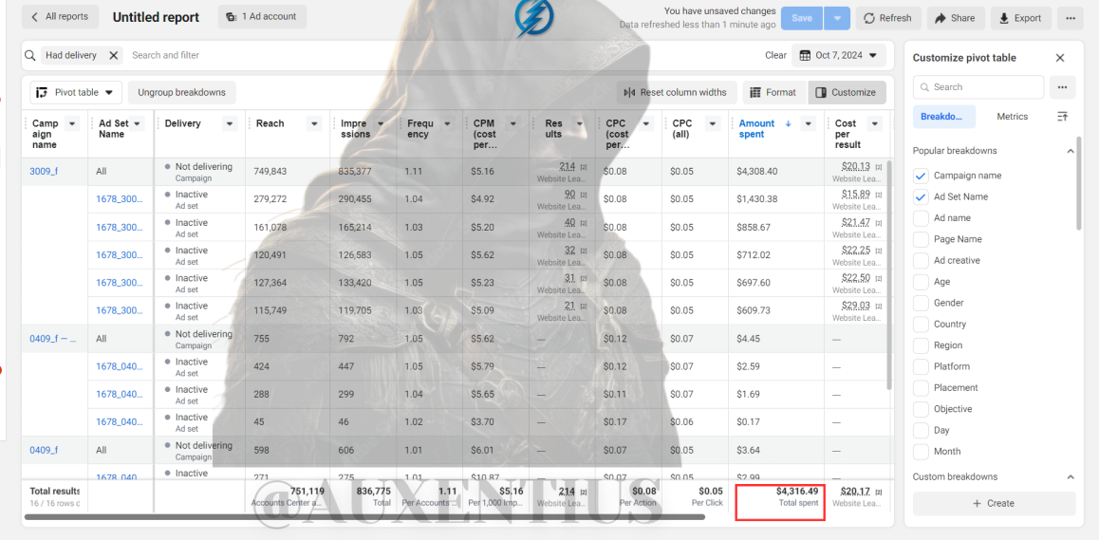
Task: Open Save options dropdown arrow
Action: click(x=837, y=18)
